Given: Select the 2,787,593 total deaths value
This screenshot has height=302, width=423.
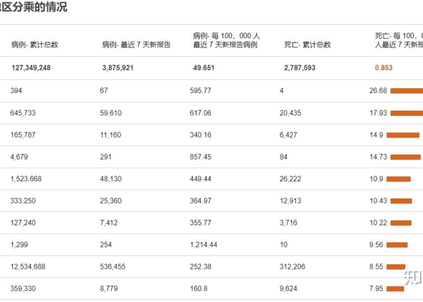Looking at the screenshot, I should point(300,68).
